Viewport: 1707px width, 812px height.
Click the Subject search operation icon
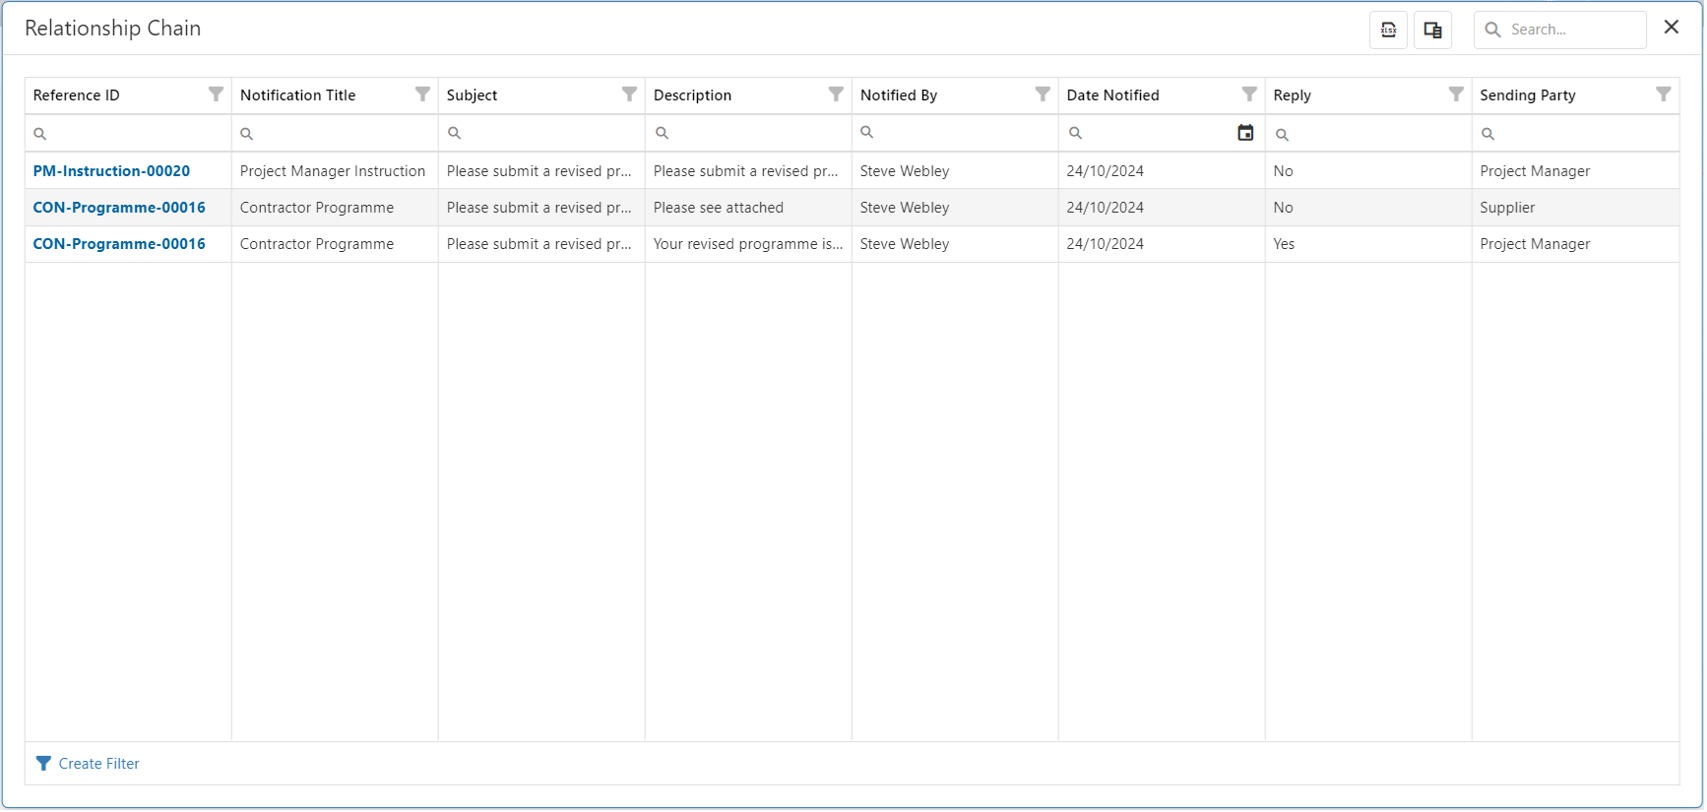[454, 133]
